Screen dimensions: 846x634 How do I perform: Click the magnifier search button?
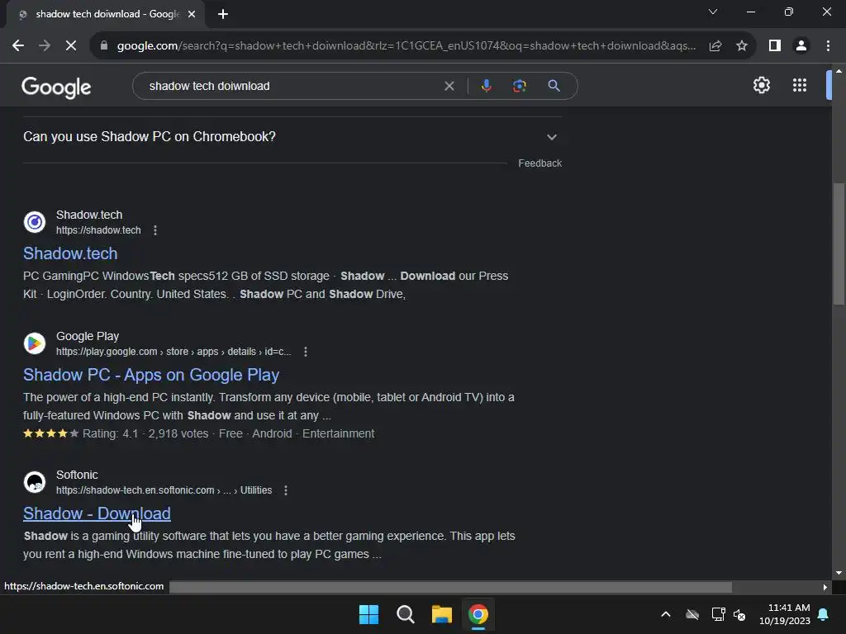pyautogui.click(x=554, y=86)
